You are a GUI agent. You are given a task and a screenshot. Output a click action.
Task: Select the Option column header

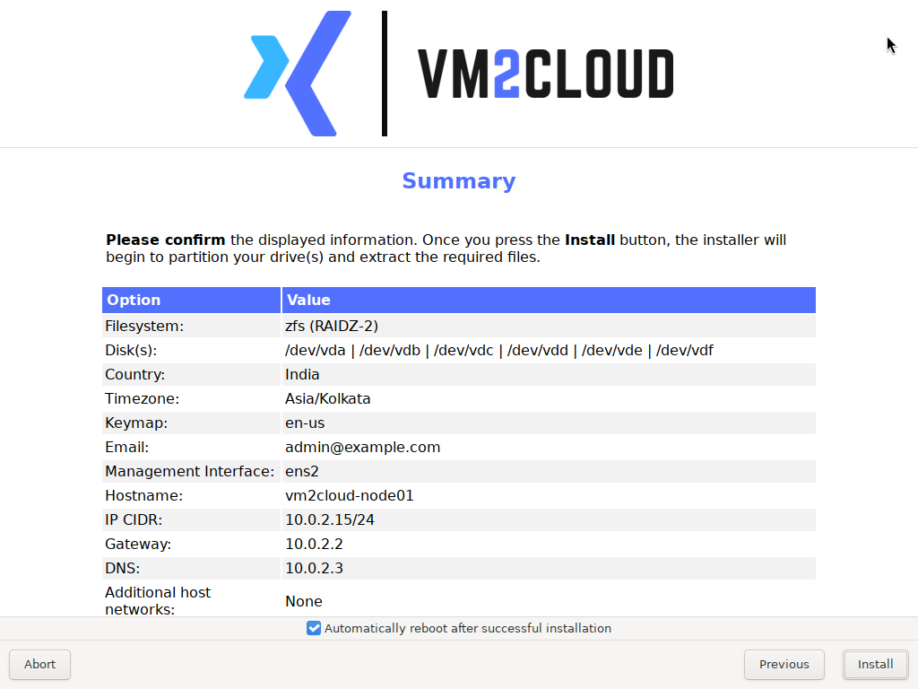(x=192, y=300)
